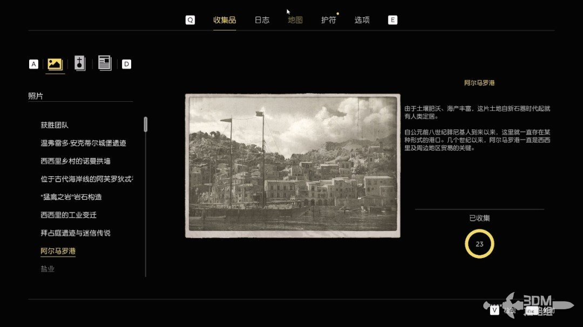Click the Q key previous-tab icon
This screenshot has width=583, height=327.
coord(190,20)
